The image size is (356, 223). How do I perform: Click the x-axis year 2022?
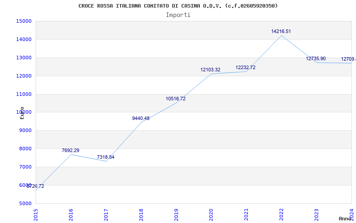pyautogui.click(x=282, y=215)
